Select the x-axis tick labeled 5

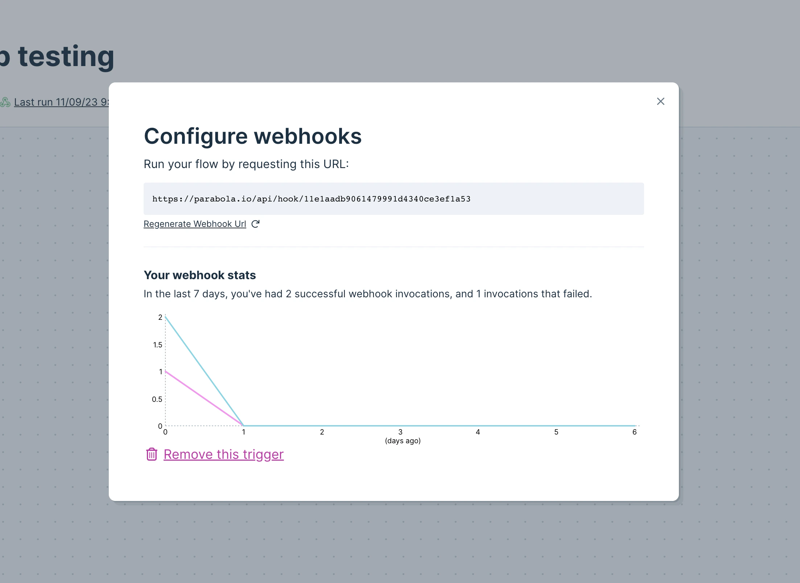[556, 432]
